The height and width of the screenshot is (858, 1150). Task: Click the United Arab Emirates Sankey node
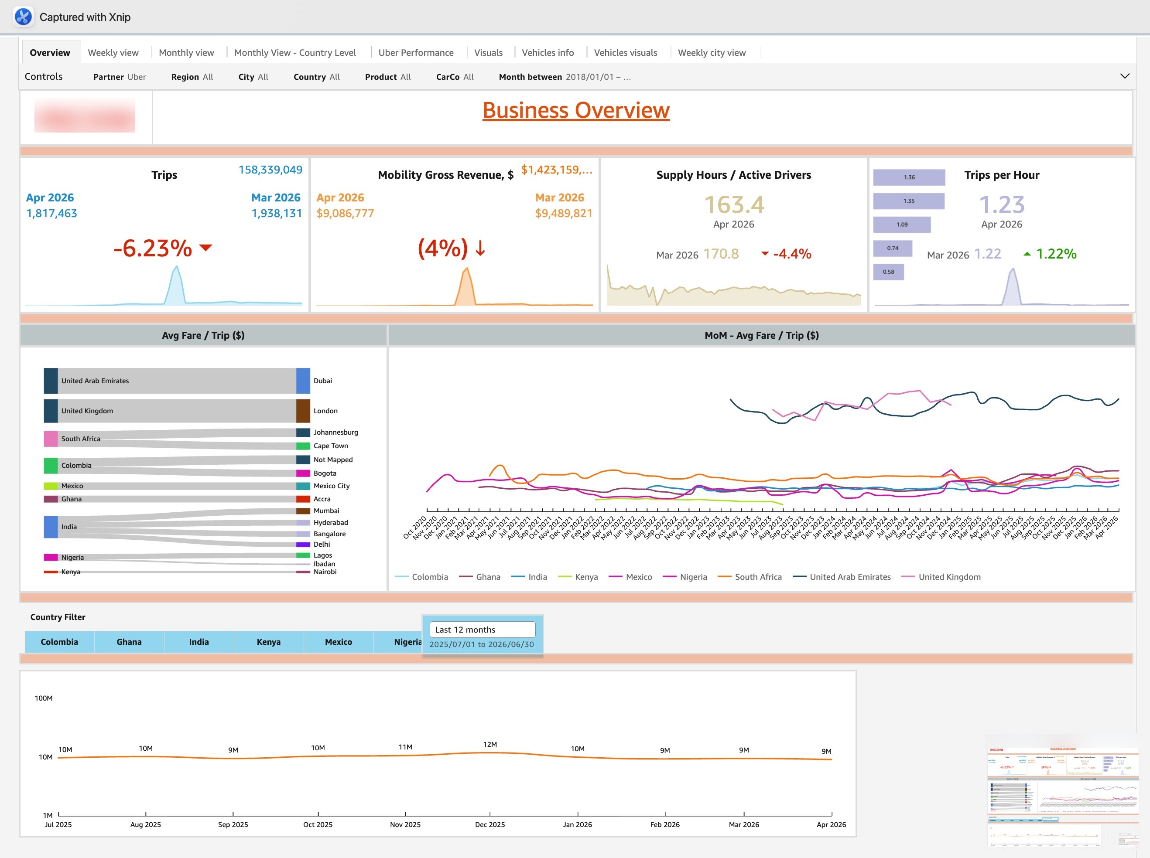[x=51, y=381]
